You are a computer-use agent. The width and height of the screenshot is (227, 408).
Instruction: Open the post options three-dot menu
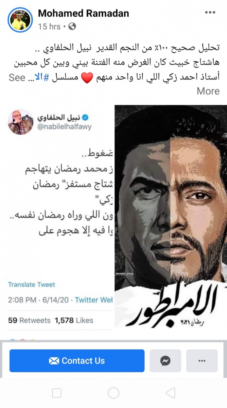click(x=210, y=13)
